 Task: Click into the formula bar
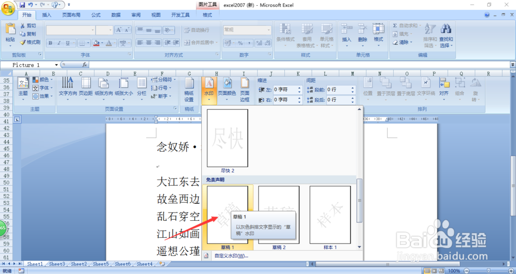click(299, 65)
